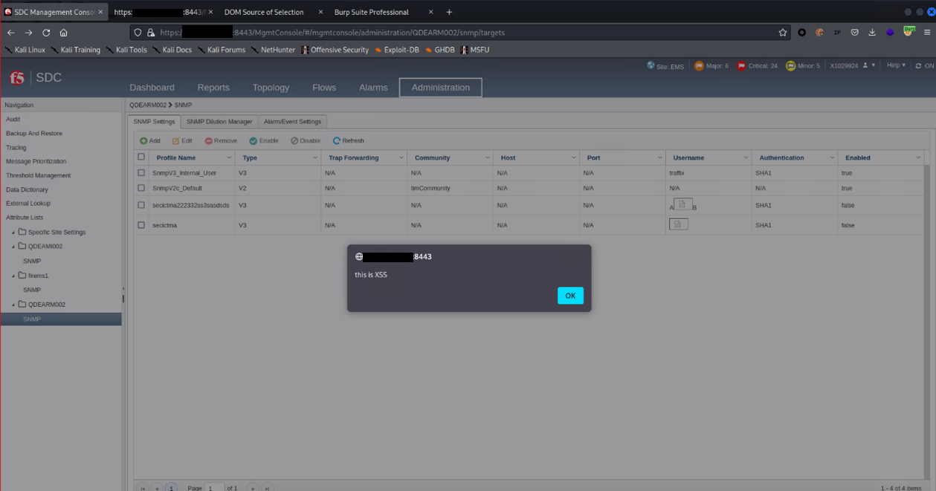
Task: Open the Help dropdown menu
Action: [895, 65]
